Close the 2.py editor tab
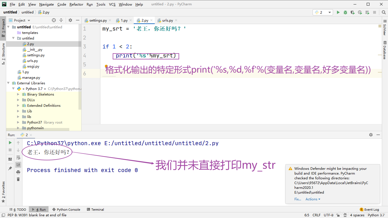This screenshot has width=388, height=218. coord(151,20)
